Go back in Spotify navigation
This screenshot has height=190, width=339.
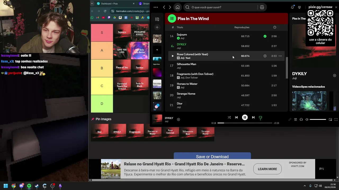tap(164, 7)
